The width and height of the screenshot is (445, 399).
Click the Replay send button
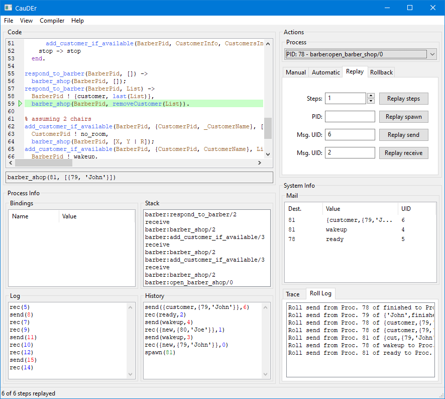click(403, 135)
